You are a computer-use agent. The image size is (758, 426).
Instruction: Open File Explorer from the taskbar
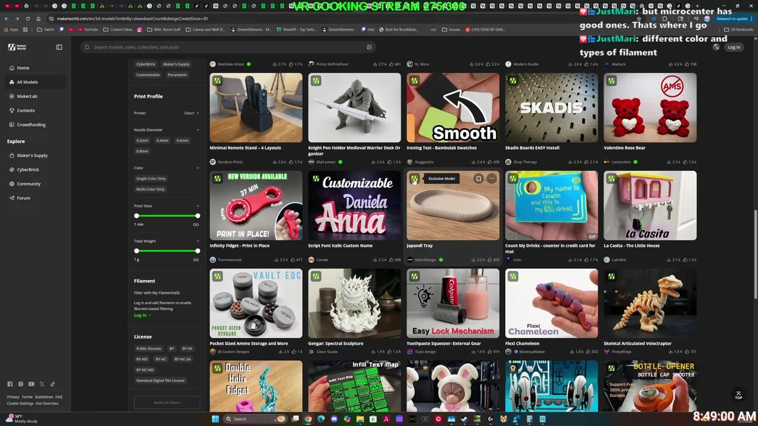click(x=360, y=419)
